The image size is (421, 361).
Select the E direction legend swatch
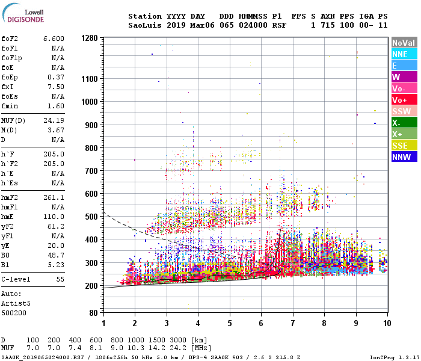404,66
